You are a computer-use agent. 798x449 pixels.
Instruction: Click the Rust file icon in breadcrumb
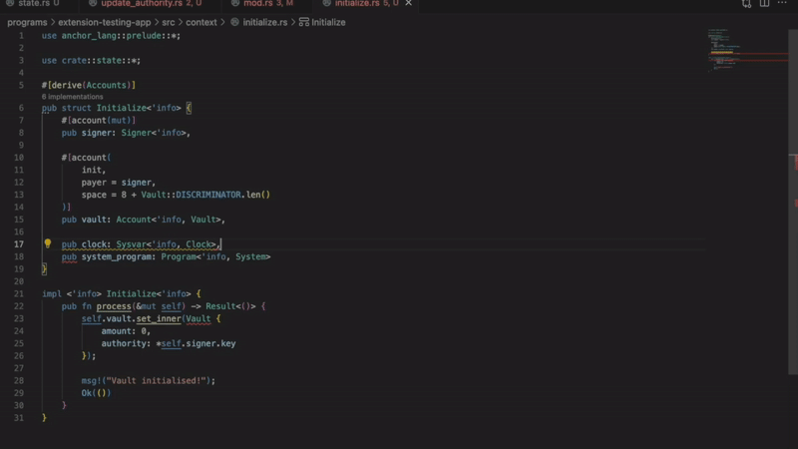[235, 22]
